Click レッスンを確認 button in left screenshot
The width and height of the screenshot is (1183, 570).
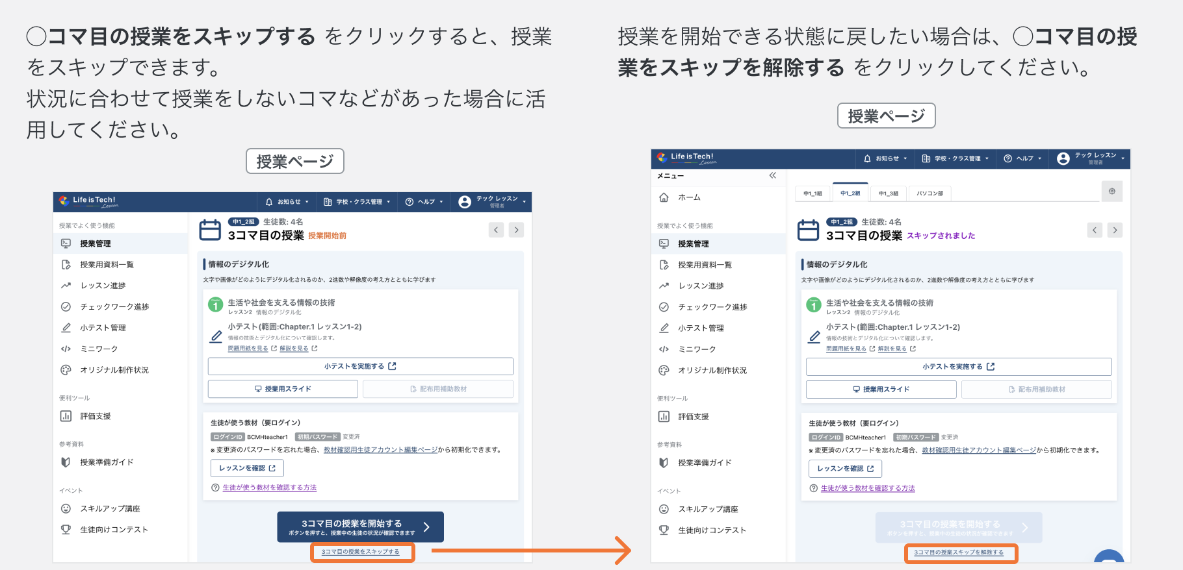pyautogui.click(x=247, y=468)
